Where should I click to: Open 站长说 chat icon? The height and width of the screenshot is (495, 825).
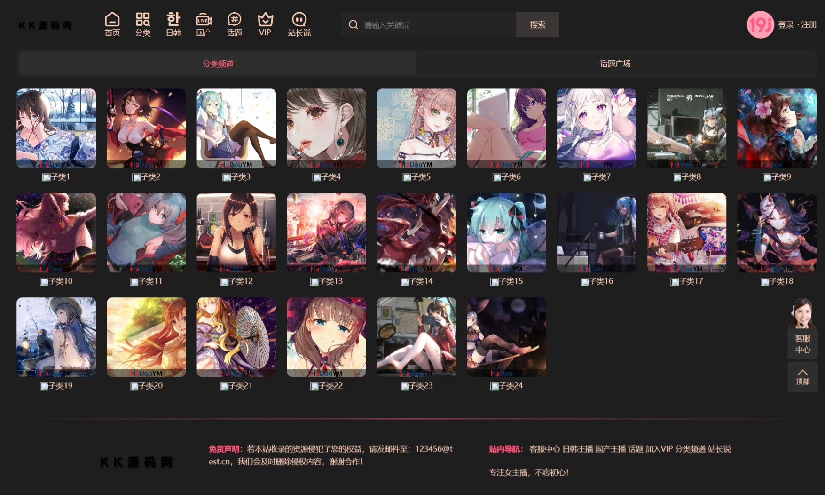(299, 19)
